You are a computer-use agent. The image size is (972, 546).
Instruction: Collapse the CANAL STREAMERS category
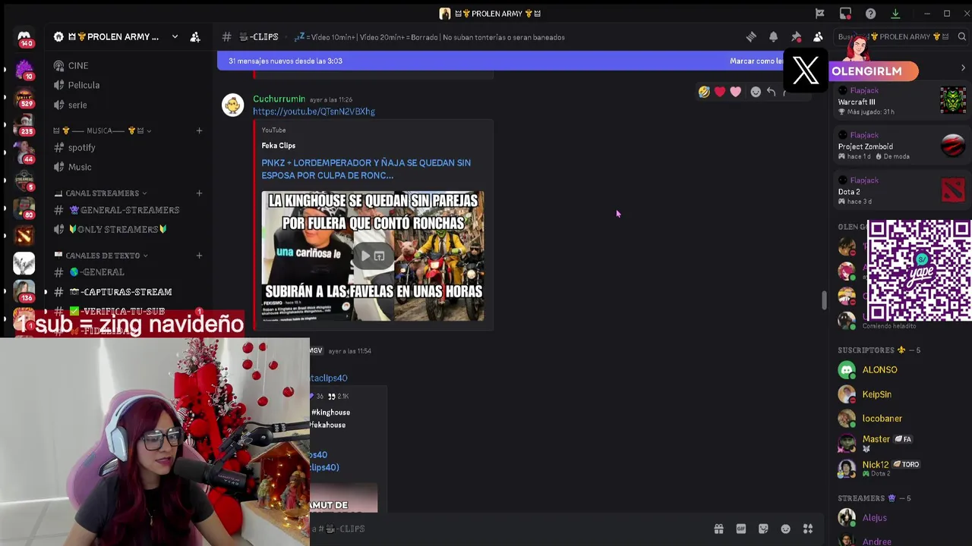tap(101, 193)
